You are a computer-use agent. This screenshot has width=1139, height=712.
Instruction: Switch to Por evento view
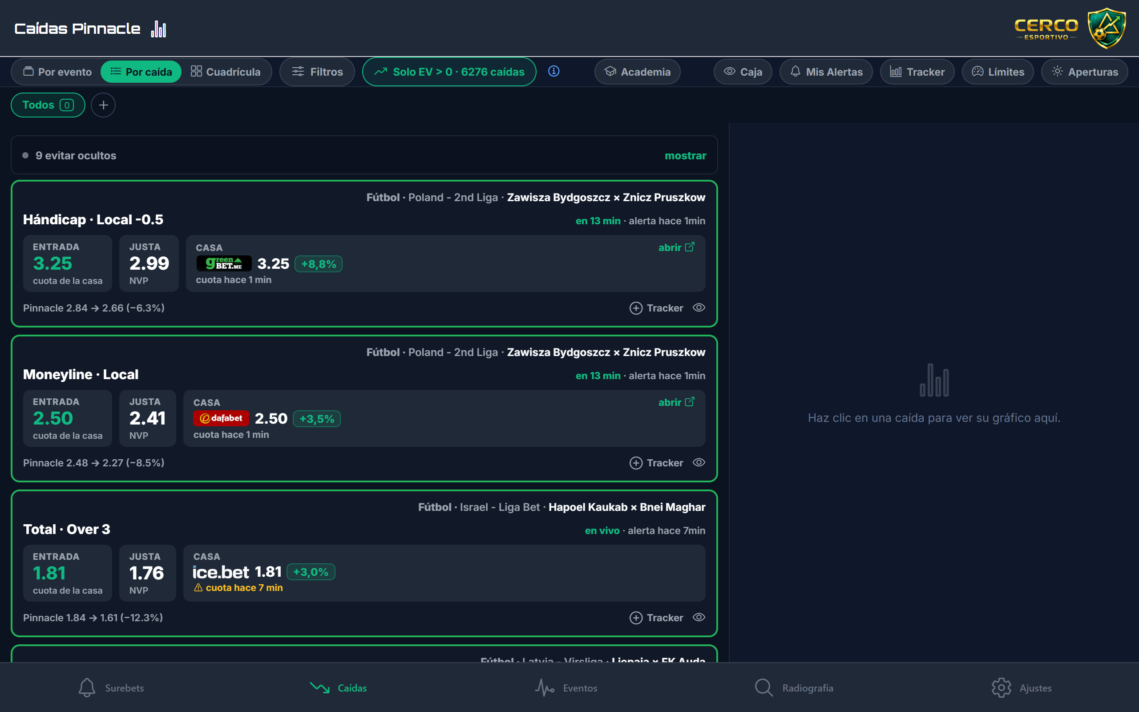click(57, 72)
